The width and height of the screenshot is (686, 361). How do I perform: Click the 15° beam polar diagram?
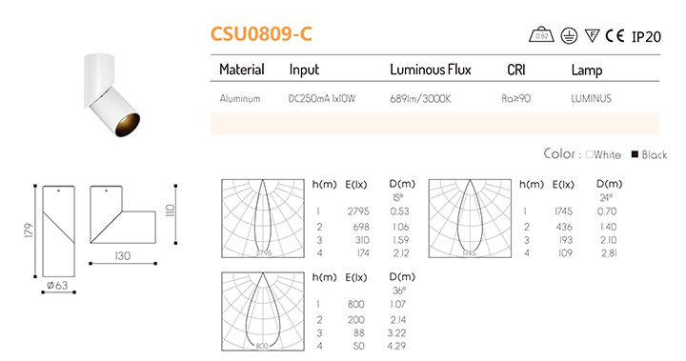(x=263, y=218)
